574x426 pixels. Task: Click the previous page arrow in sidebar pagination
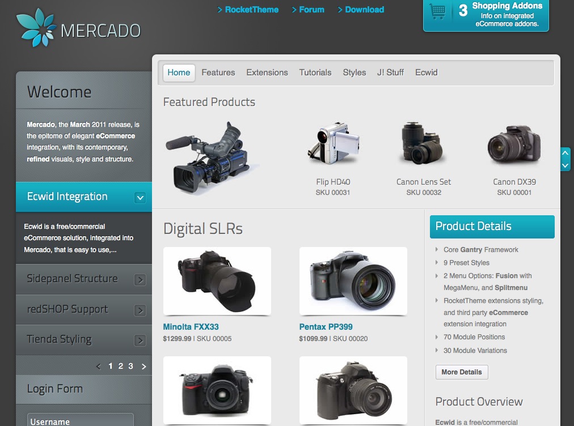point(99,367)
